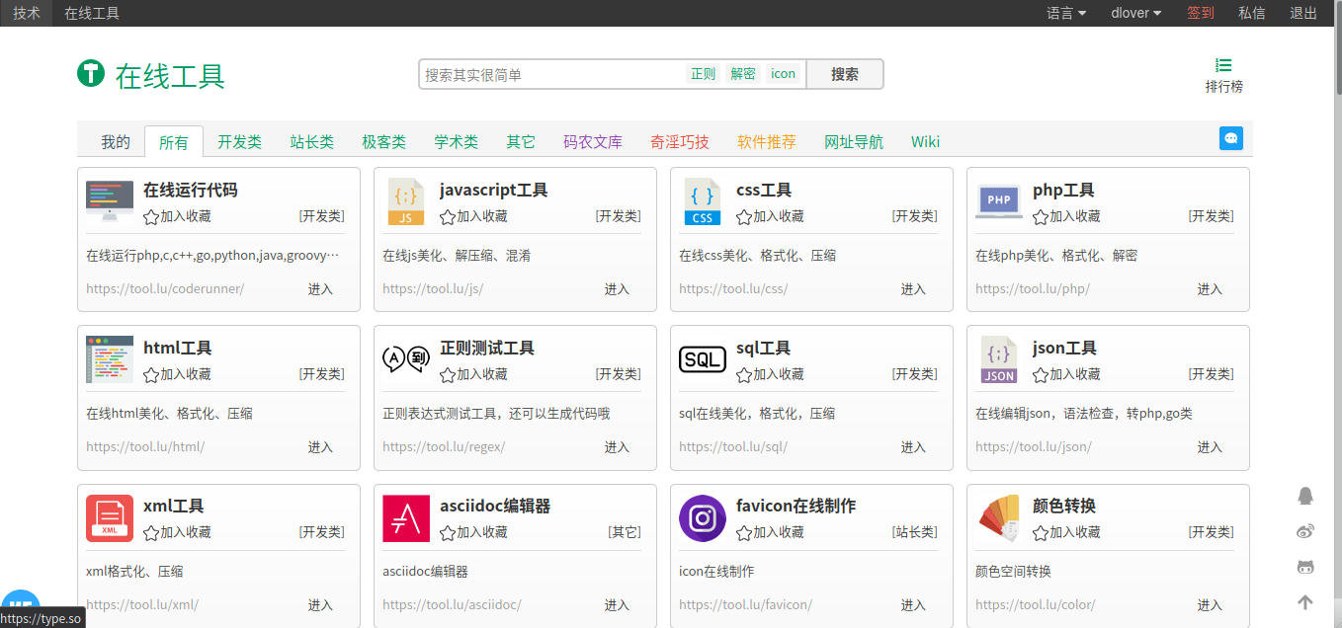Toggle 加入收藏 star for css工具

tap(744, 216)
